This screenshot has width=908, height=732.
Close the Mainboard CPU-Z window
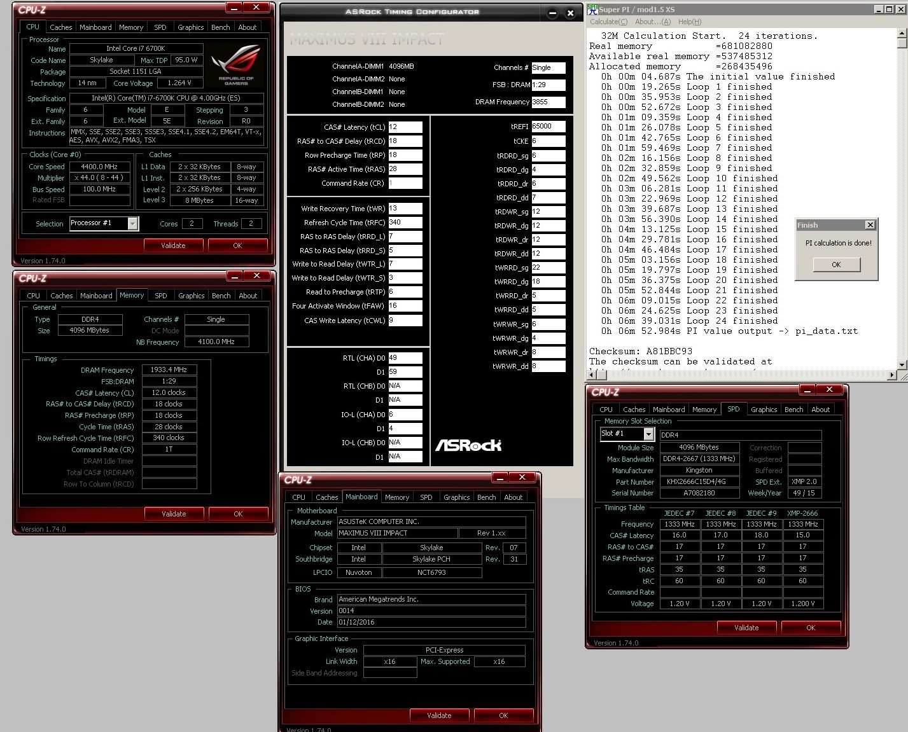(522, 478)
